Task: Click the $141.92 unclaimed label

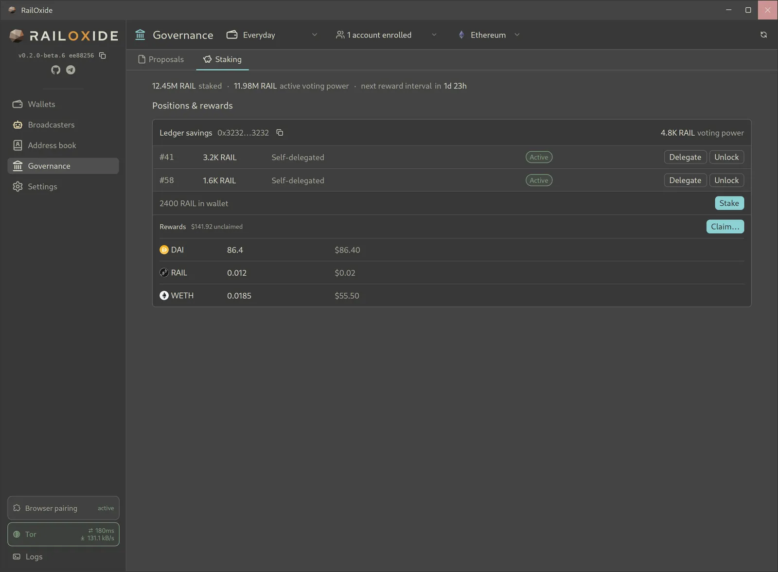Action: [x=217, y=227]
